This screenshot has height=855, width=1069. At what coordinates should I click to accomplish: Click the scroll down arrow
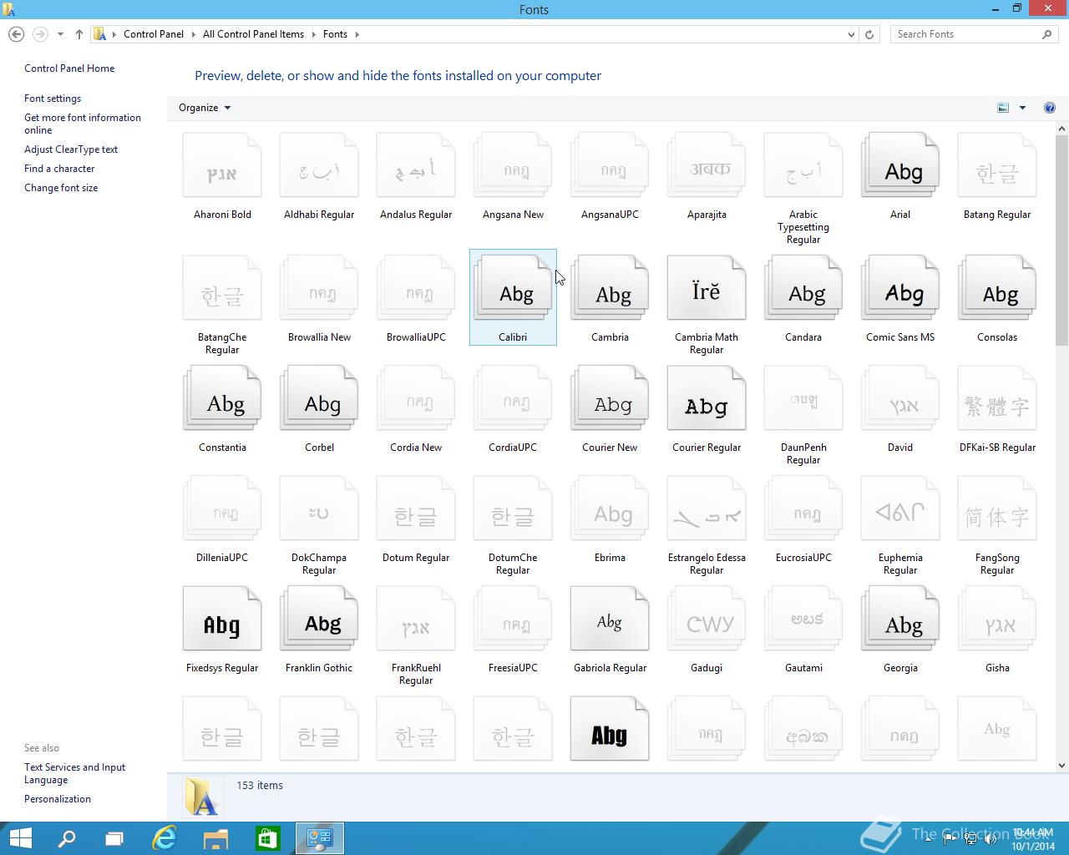tap(1062, 765)
